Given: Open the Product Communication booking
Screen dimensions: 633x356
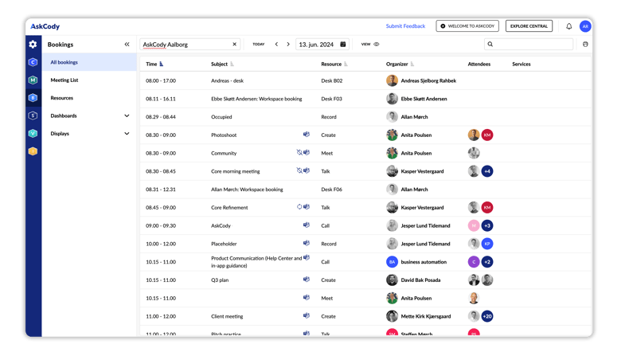Looking at the screenshot, I should [x=256, y=262].
